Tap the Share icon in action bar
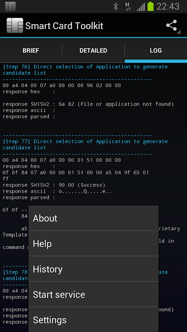187x332 pixels. (172, 26)
